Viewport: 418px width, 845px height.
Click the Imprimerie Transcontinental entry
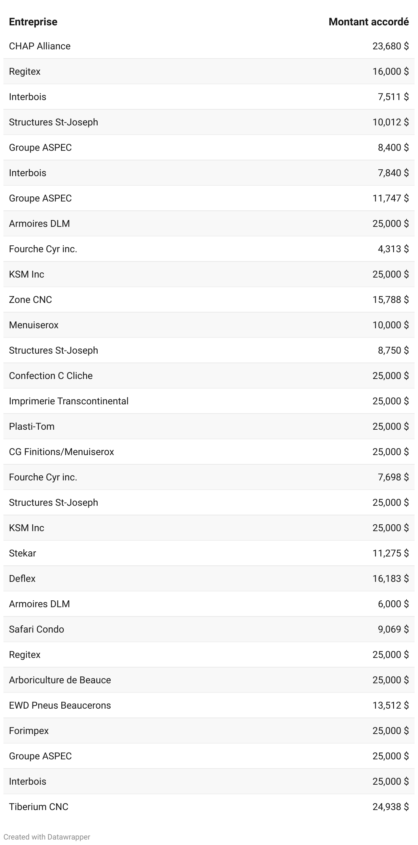click(69, 401)
